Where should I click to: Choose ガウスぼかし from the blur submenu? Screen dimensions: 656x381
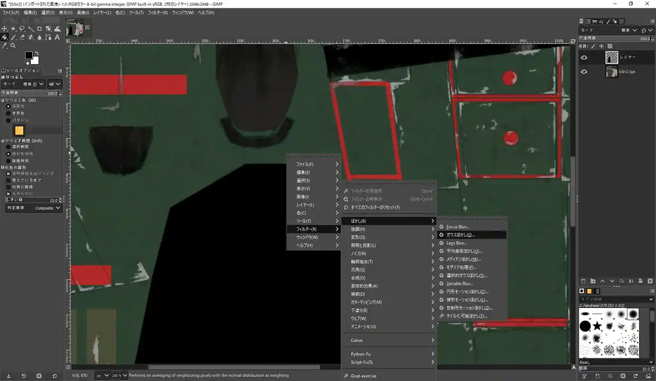click(x=460, y=235)
